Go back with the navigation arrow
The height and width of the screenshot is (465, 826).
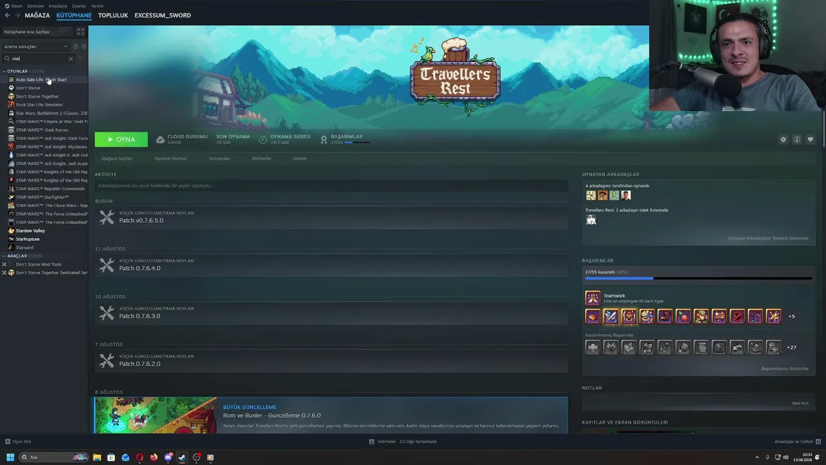pos(7,15)
